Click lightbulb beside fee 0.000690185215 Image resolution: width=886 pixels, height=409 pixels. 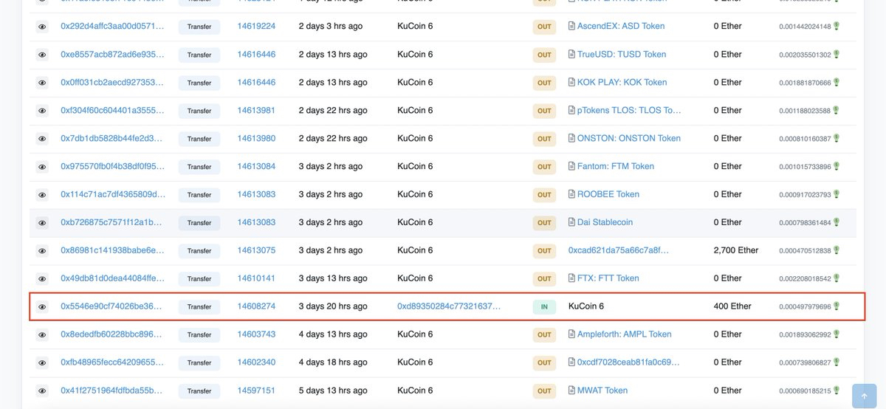[x=837, y=390]
